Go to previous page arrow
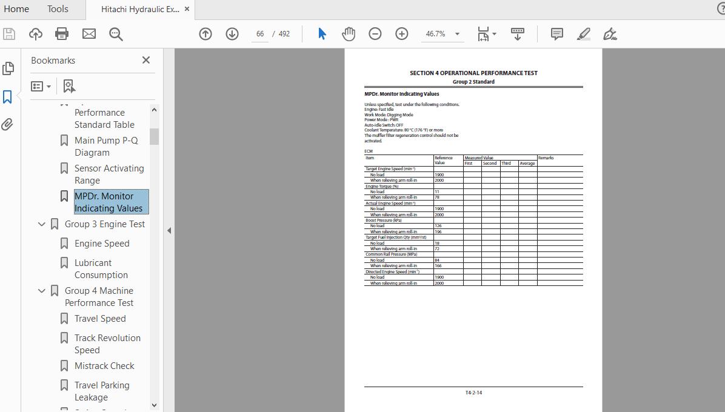This screenshot has width=725, height=412. (x=205, y=34)
